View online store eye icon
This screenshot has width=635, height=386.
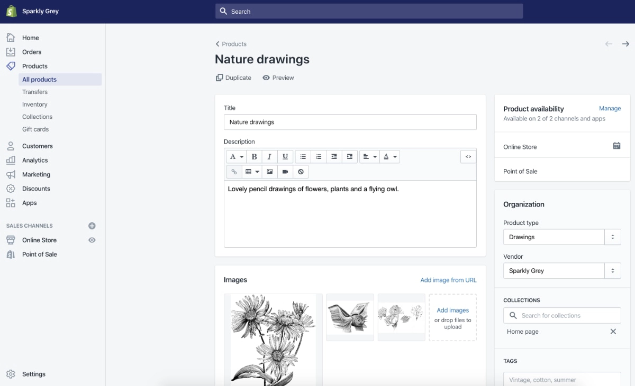pyautogui.click(x=92, y=240)
